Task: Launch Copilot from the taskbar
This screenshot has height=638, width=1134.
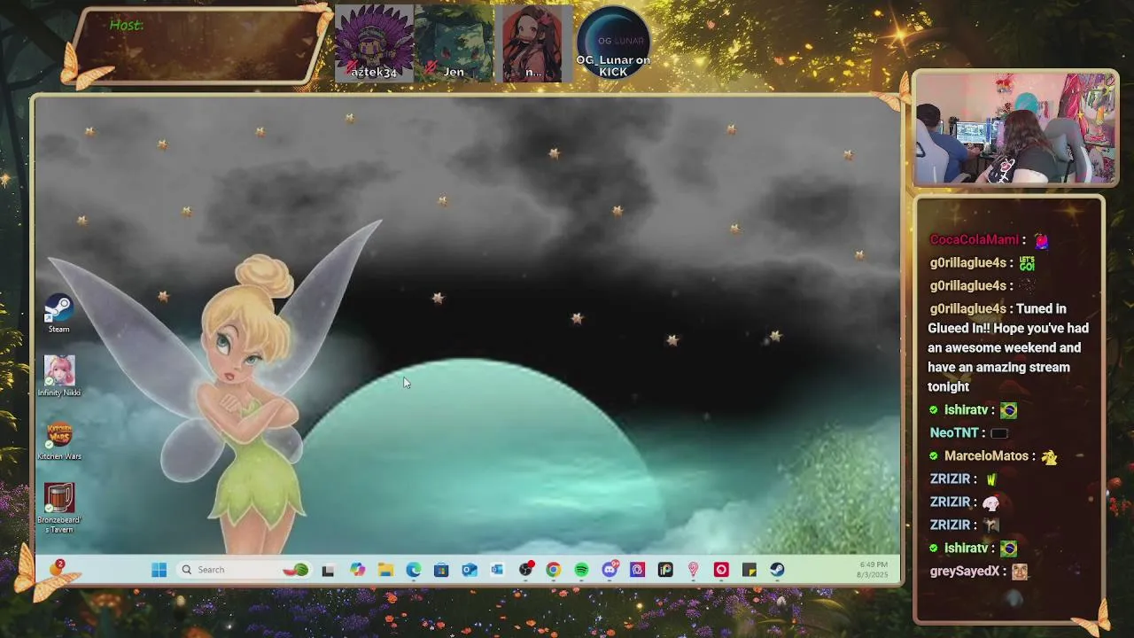Action: [357, 570]
